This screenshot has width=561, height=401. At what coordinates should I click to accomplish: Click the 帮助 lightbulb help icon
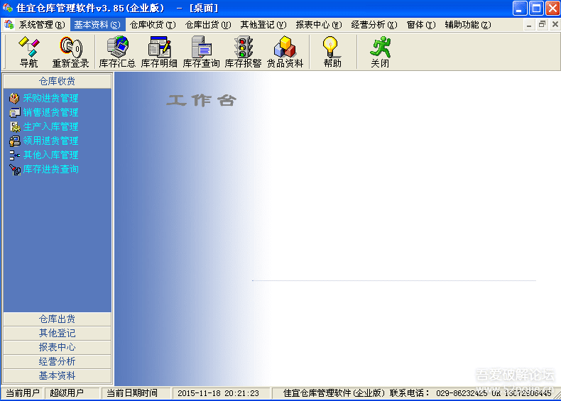pyautogui.click(x=332, y=52)
